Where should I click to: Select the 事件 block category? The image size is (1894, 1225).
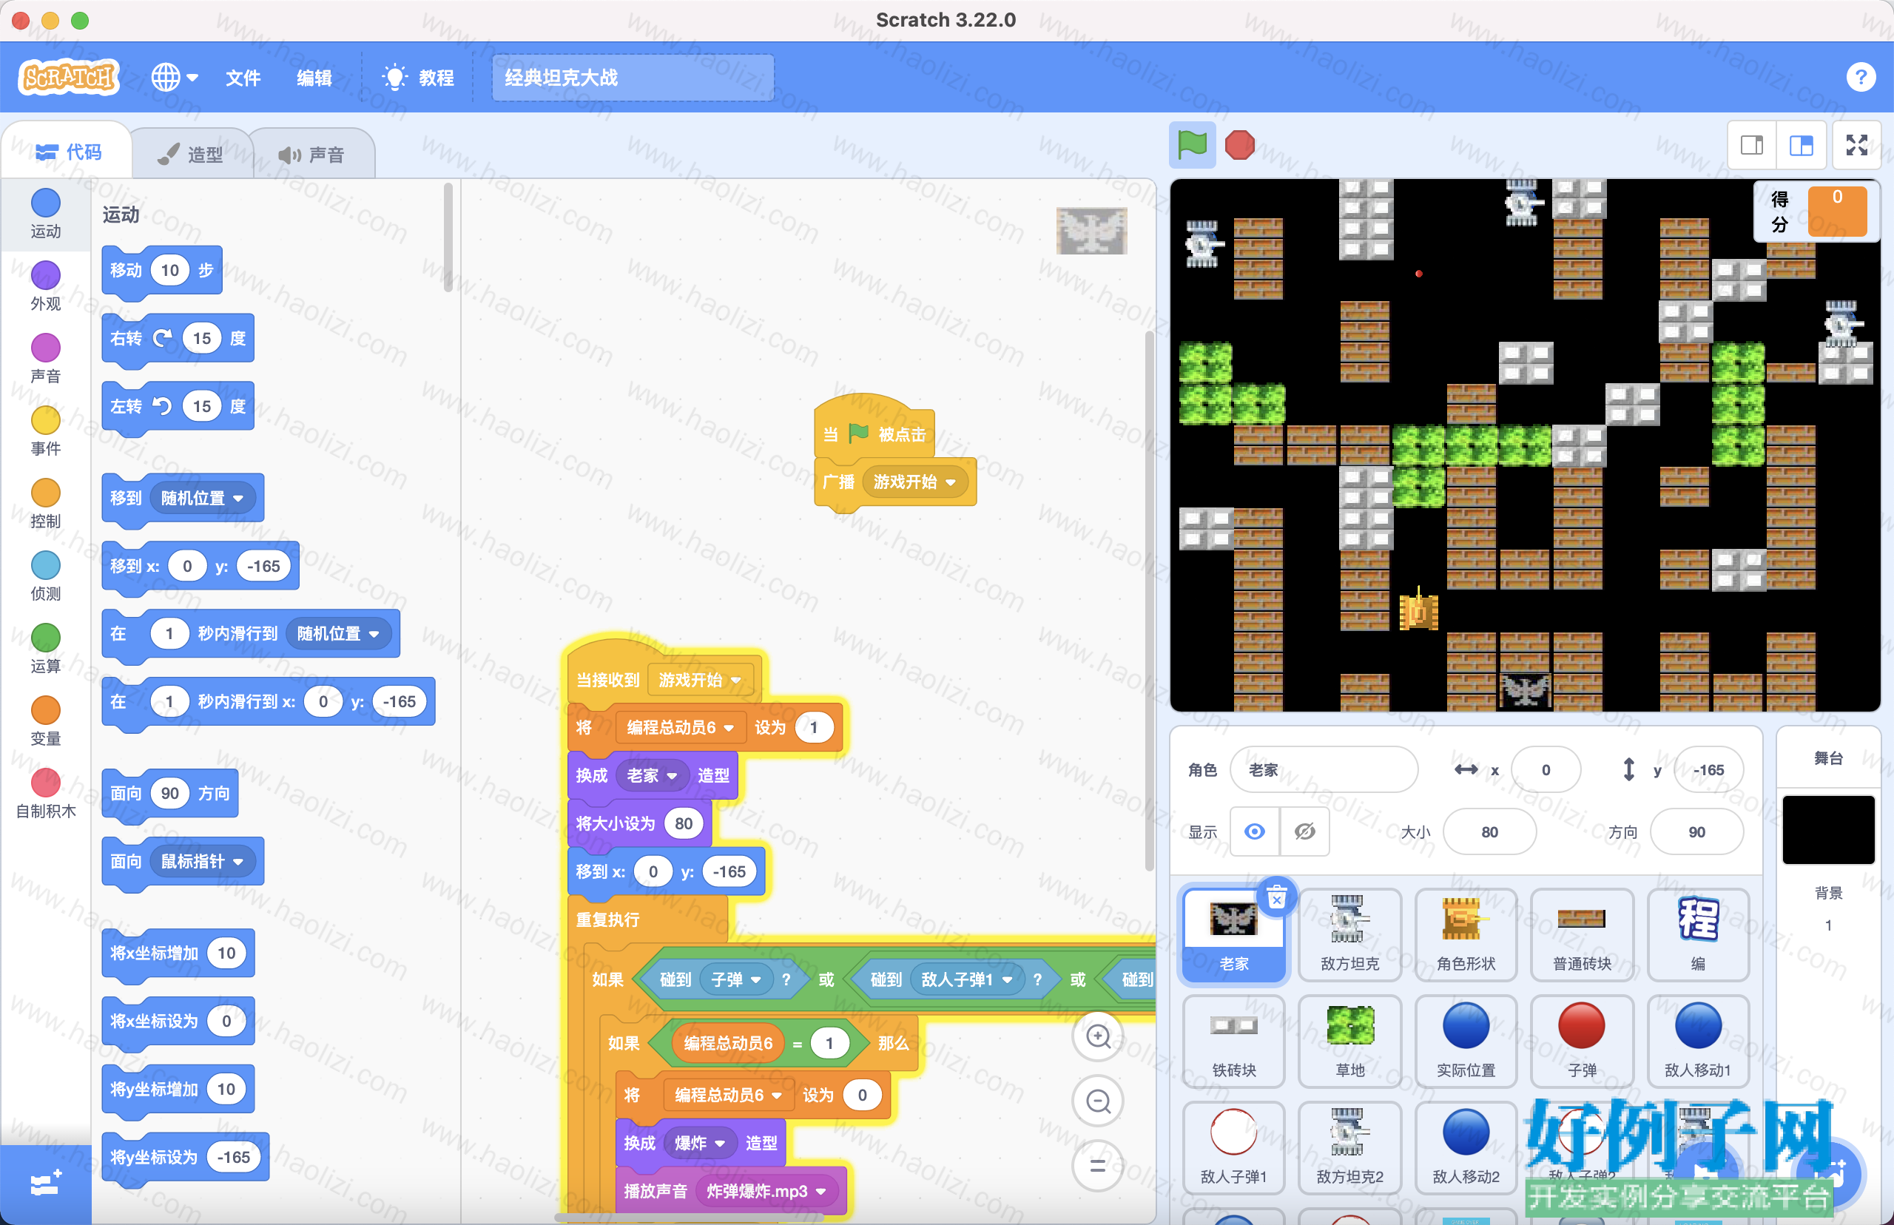click(45, 431)
